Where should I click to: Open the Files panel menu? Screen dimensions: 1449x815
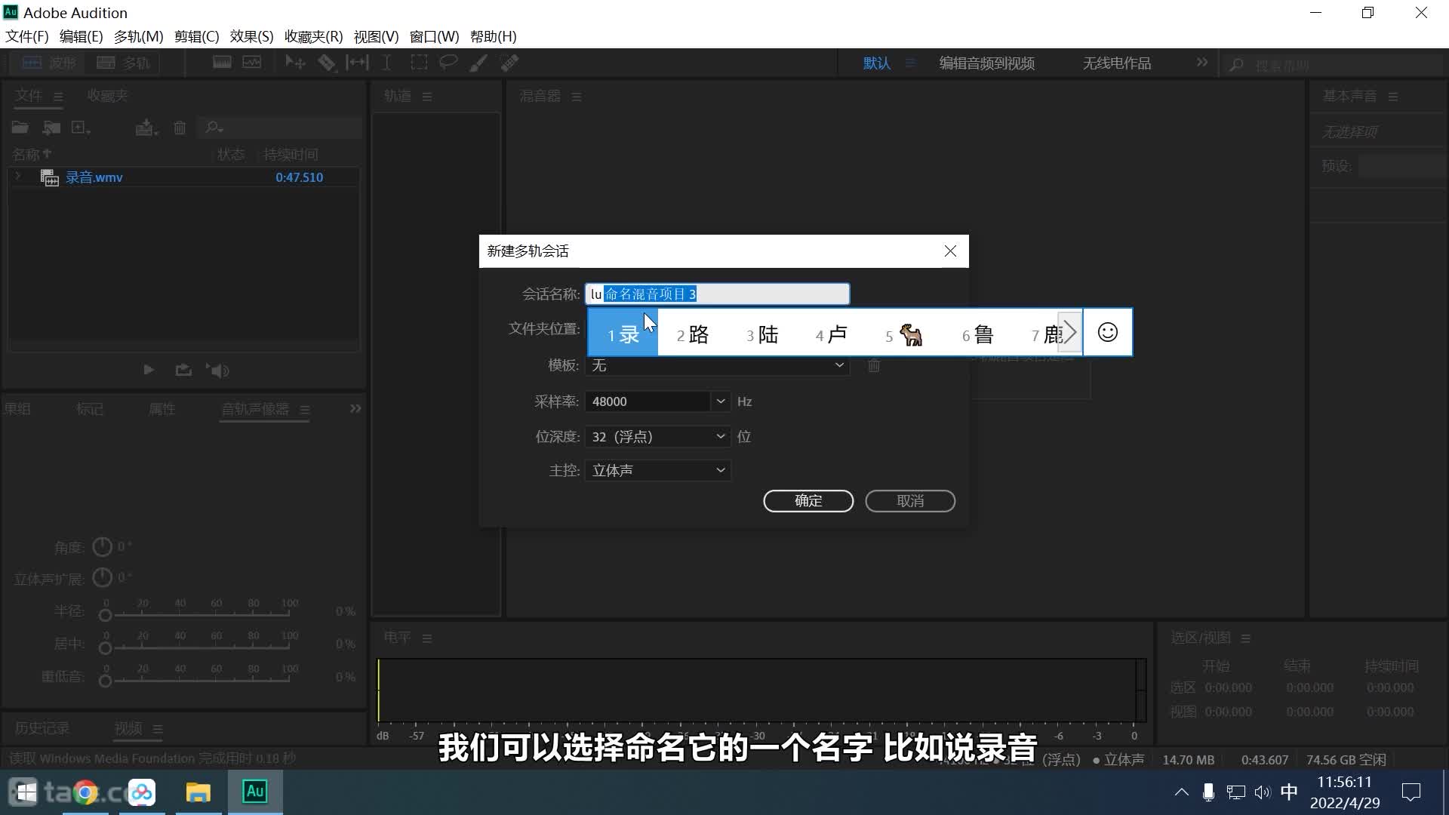(x=58, y=97)
